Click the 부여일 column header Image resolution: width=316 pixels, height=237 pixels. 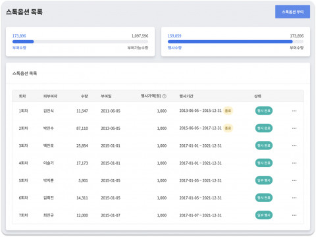[x=106, y=96]
